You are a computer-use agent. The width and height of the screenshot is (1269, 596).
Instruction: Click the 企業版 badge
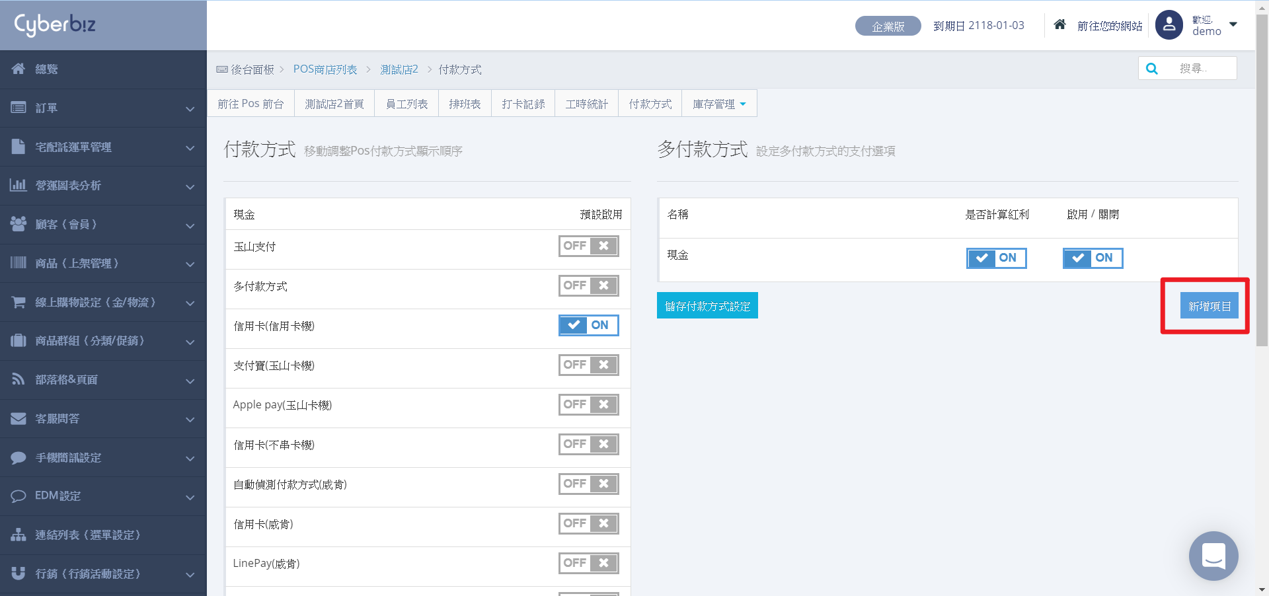click(888, 26)
